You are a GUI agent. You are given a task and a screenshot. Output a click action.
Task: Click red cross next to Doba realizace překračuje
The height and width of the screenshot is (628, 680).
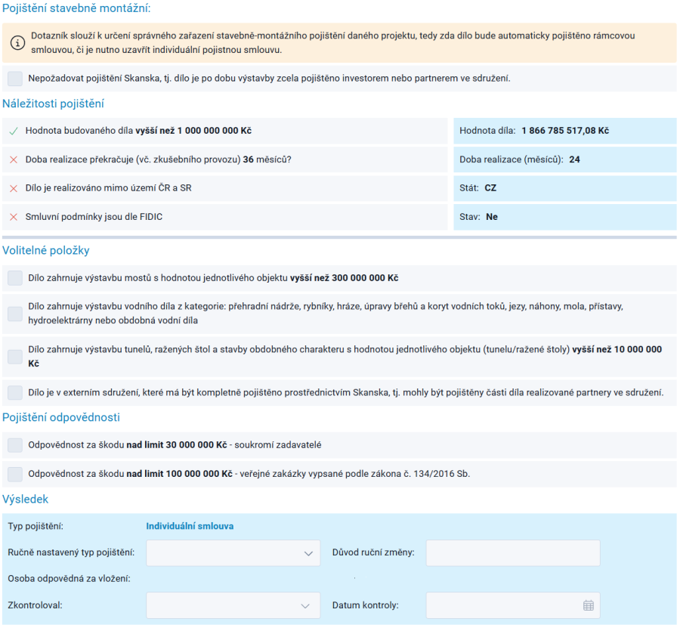[14, 159]
